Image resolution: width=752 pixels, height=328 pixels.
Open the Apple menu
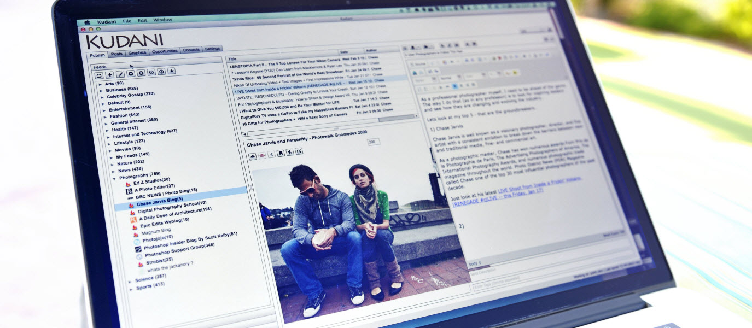[x=87, y=22]
